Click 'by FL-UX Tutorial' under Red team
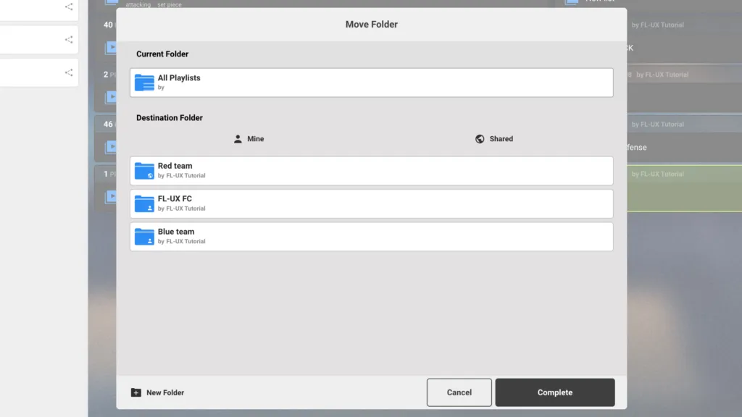This screenshot has height=417, width=742. pyautogui.click(x=182, y=175)
